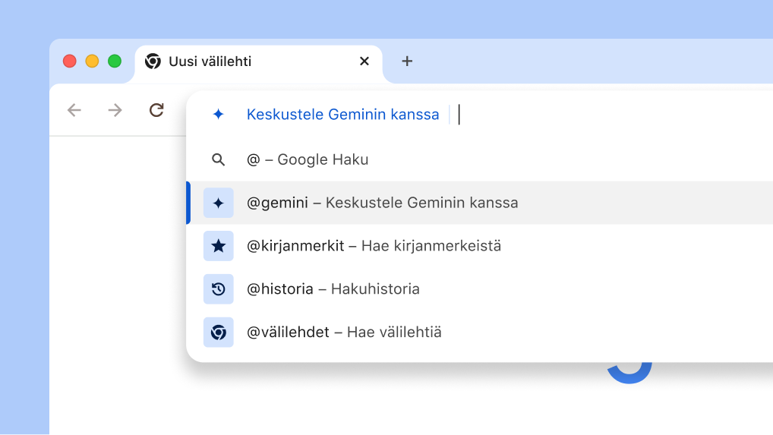Image resolution: width=773 pixels, height=435 pixels.
Task: Go back with the back arrow
Action: coord(74,110)
